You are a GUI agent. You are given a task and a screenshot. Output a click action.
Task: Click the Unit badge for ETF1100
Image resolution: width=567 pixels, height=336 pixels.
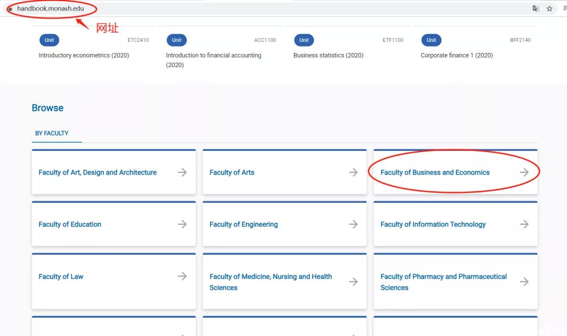pyautogui.click(x=304, y=40)
